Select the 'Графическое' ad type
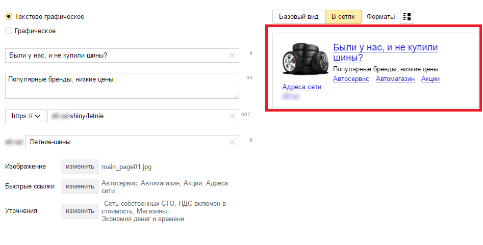 [x=9, y=31]
